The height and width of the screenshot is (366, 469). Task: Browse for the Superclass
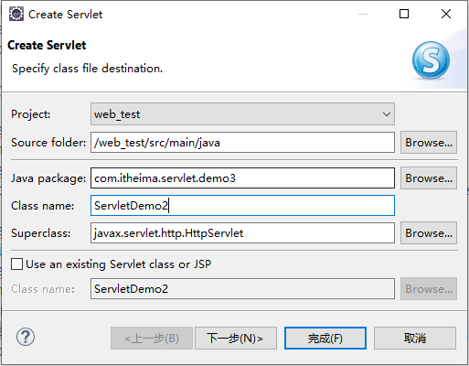[x=429, y=233]
